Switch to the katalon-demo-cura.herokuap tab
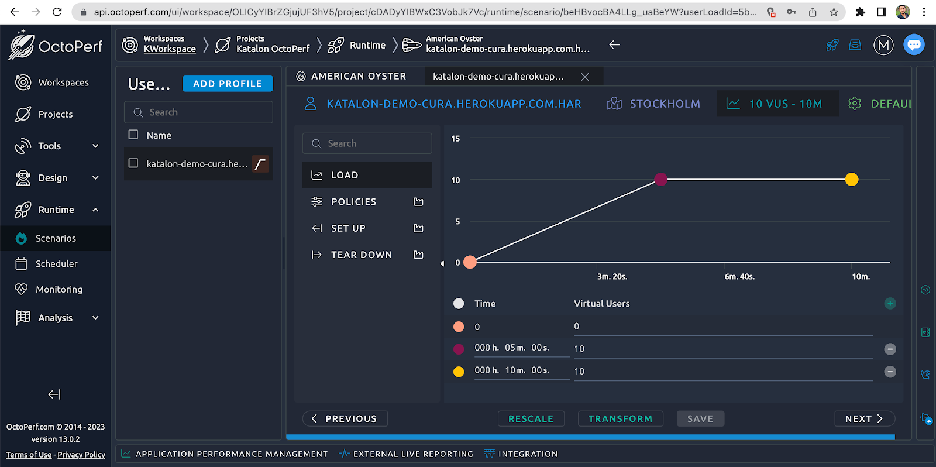 click(x=498, y=77)
